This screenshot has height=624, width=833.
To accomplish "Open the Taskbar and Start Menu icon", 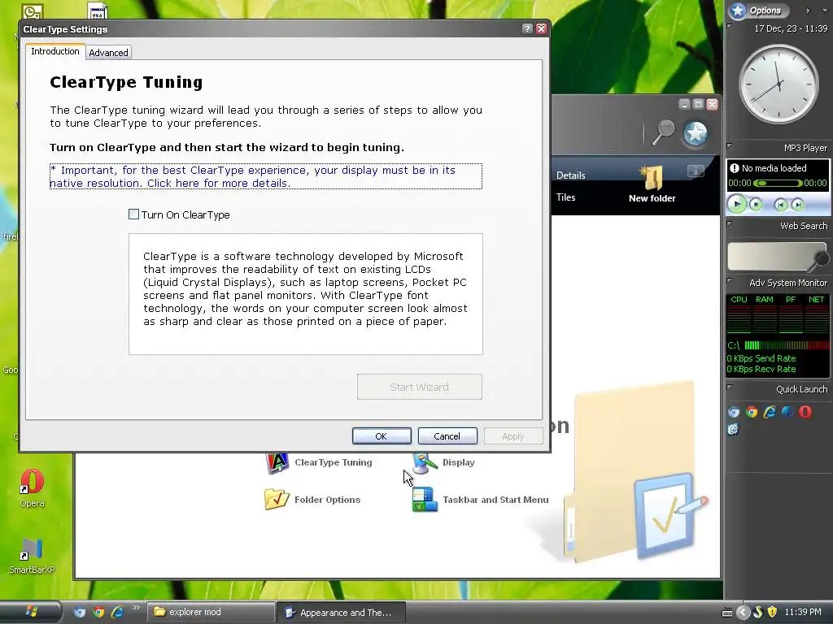I will (x=425, y=500).
